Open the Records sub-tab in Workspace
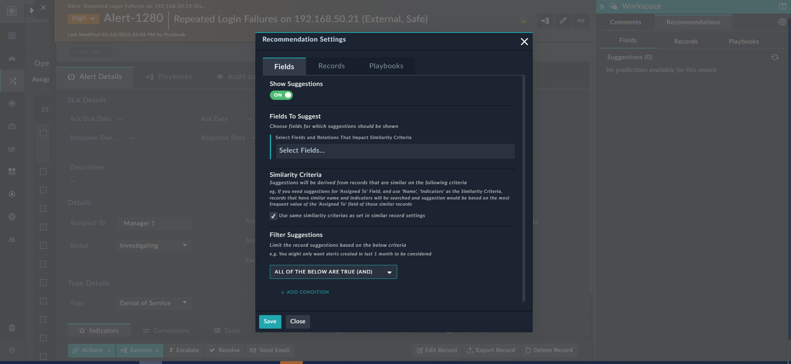The image size is (791, 364). pyautogui.click(x=686, y=42)
